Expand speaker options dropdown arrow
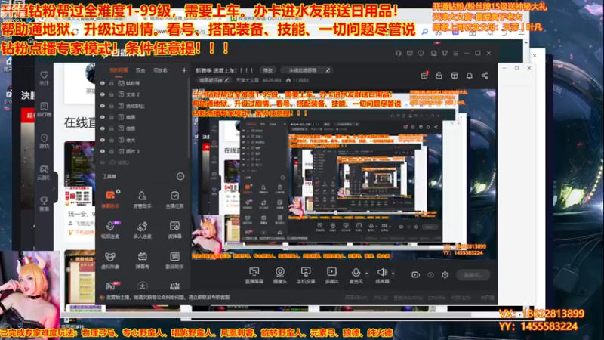 click(393, 274)
